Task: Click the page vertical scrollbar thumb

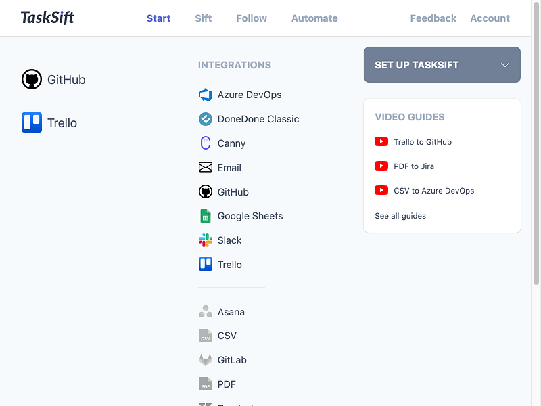Action: pyautogui.click(x=536, y=142)
